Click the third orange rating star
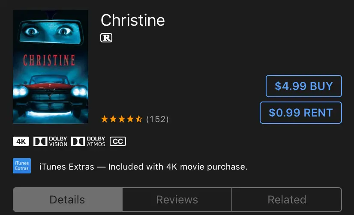This screenshot has height=215, width=354. 122,119
